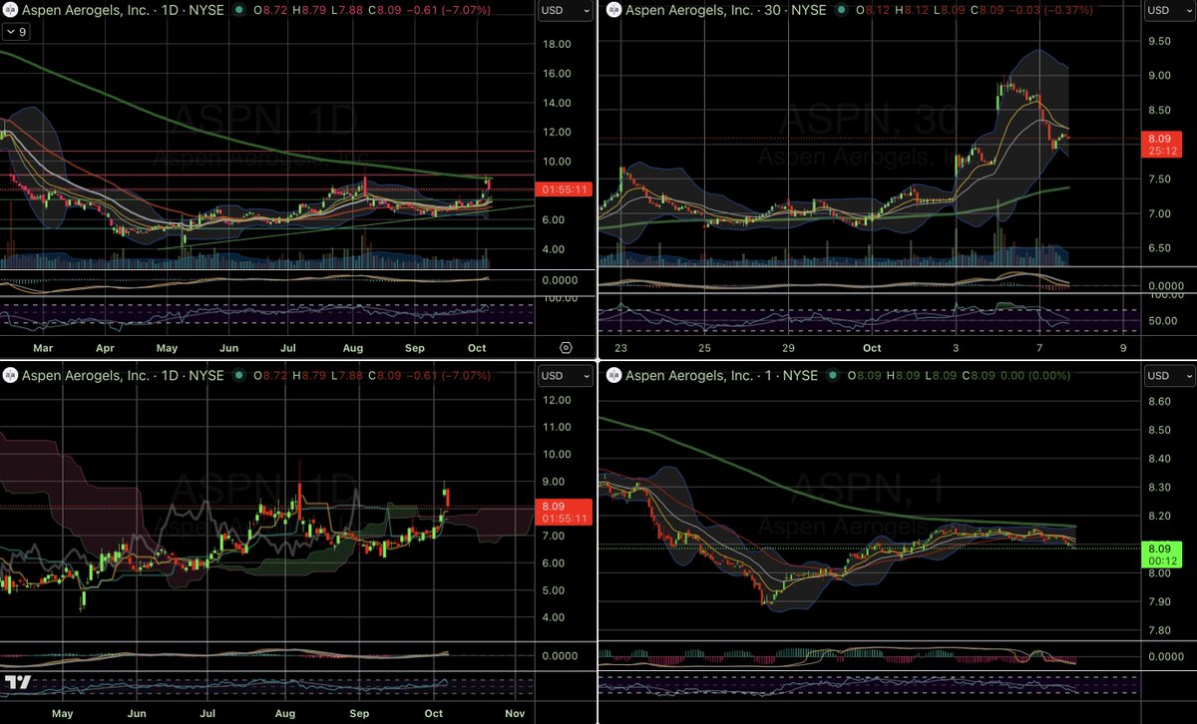Click Oct on top-left chart time axis
The width and height of the screenshot is (1197, 724).
click(477, 349)
